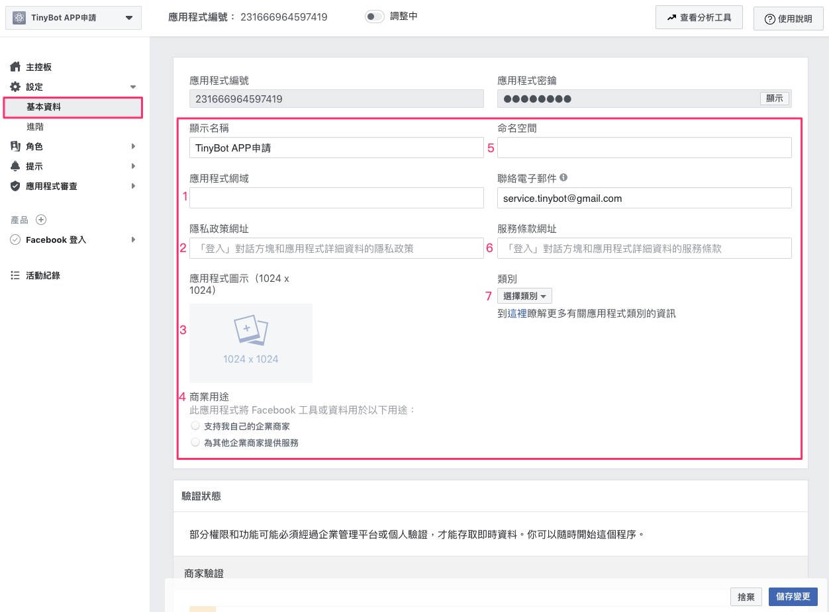Click the plus icon beside 產品

[40, 220]
